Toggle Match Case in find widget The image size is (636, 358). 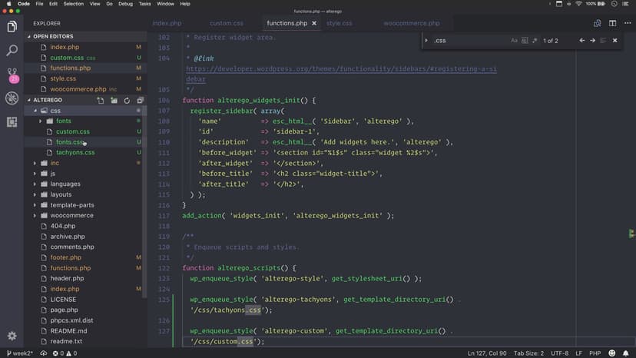click(514, 41)
